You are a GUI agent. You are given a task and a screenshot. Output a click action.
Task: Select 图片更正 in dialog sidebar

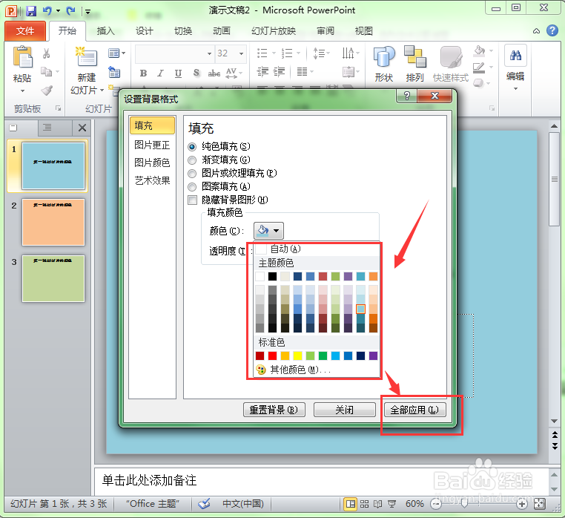(x=152, y=145)
